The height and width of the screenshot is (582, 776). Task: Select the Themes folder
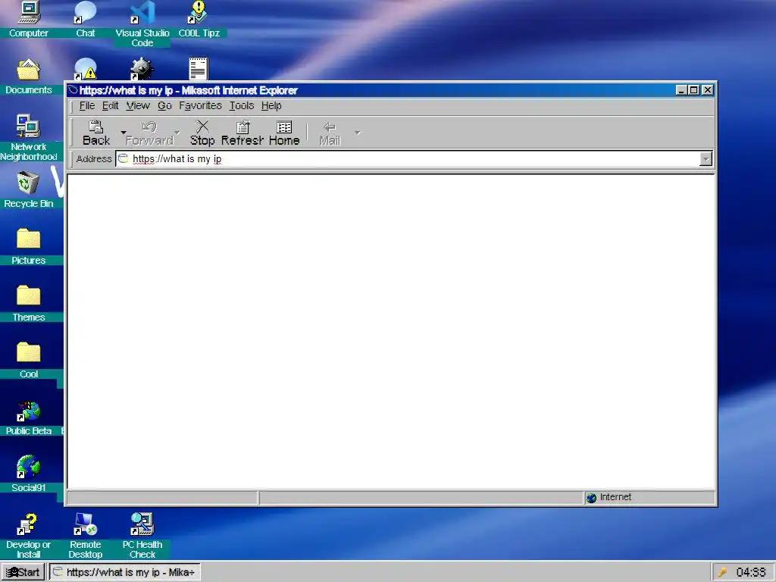[x=29, y=304]
